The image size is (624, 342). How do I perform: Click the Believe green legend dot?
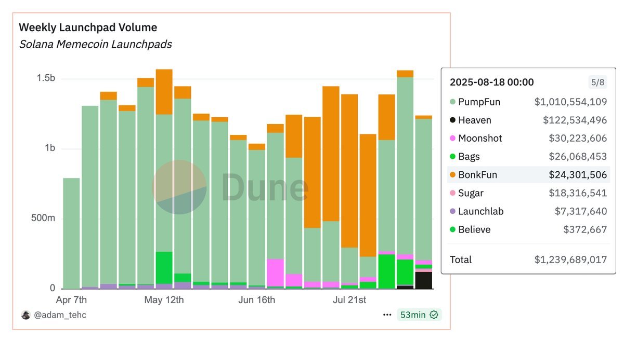[452, 229]
